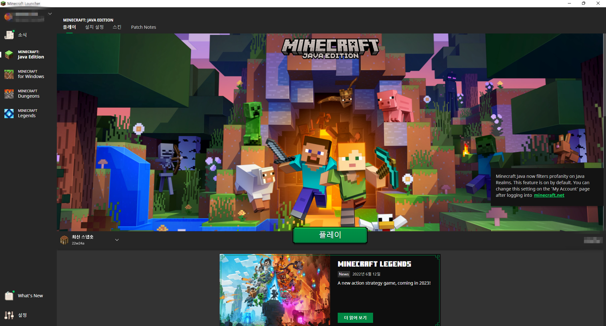Switch to the Patch Notes tab

[144, 27]
